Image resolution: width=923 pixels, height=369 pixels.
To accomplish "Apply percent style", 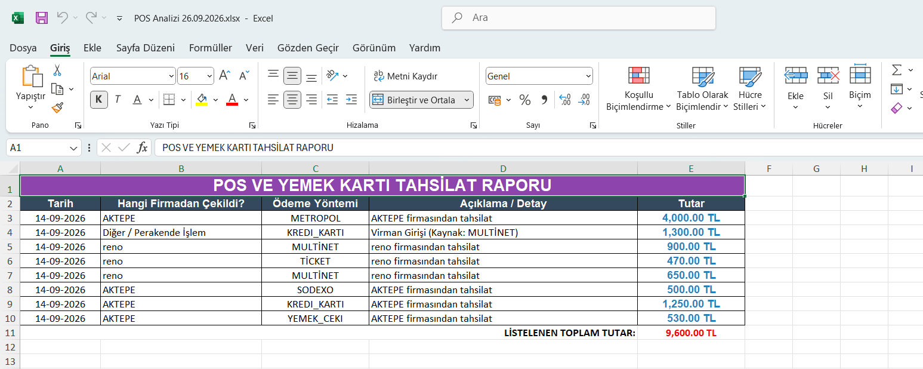I will (x=525, y=100).
